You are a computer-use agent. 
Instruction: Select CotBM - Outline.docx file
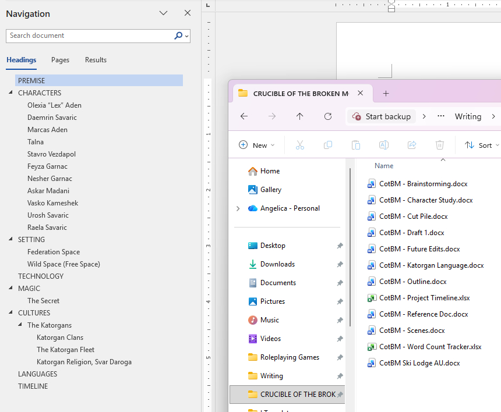(412, 282)
